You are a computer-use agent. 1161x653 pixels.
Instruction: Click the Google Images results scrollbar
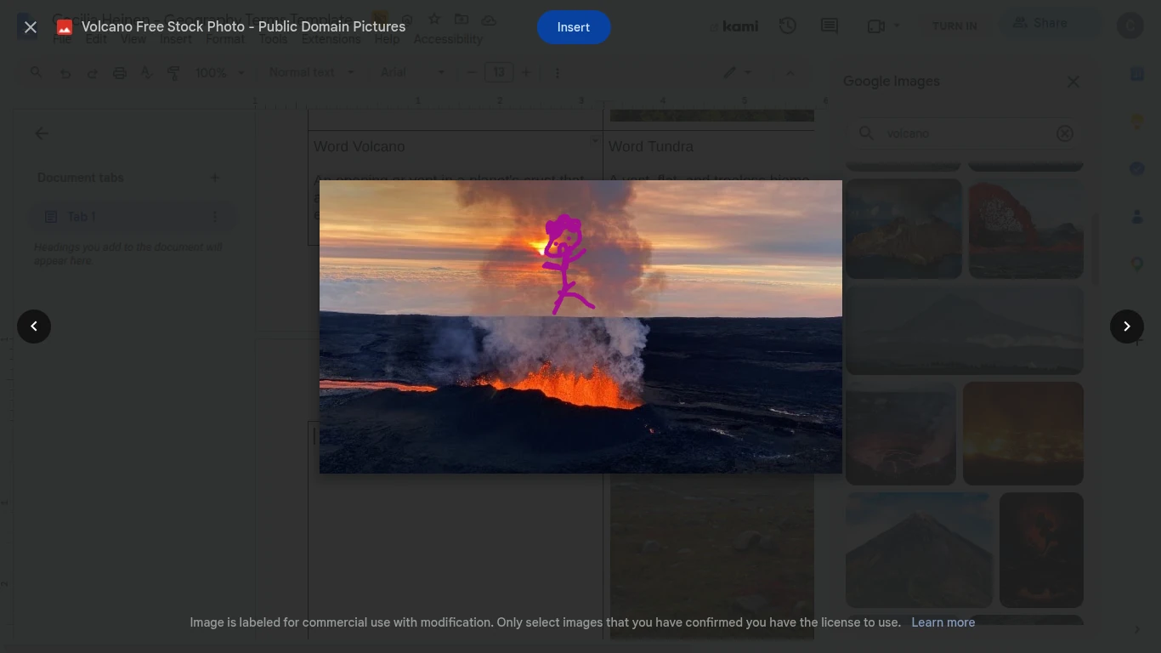coord(1095,248)
